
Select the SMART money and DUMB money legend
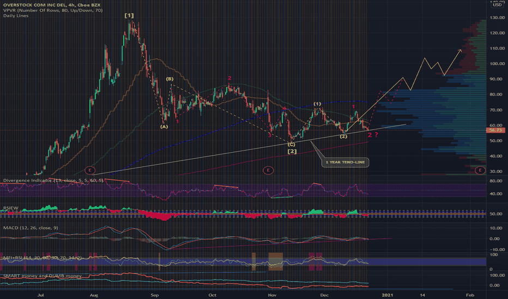[43, 276]
